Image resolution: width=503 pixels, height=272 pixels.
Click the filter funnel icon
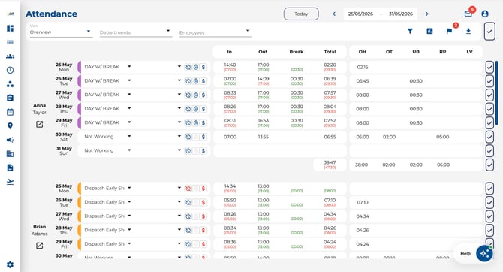tap(410, 31)
